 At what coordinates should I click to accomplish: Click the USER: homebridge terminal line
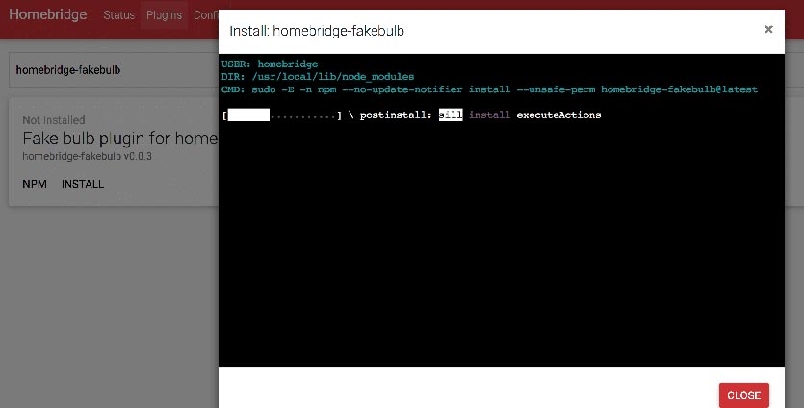(270, 64)
